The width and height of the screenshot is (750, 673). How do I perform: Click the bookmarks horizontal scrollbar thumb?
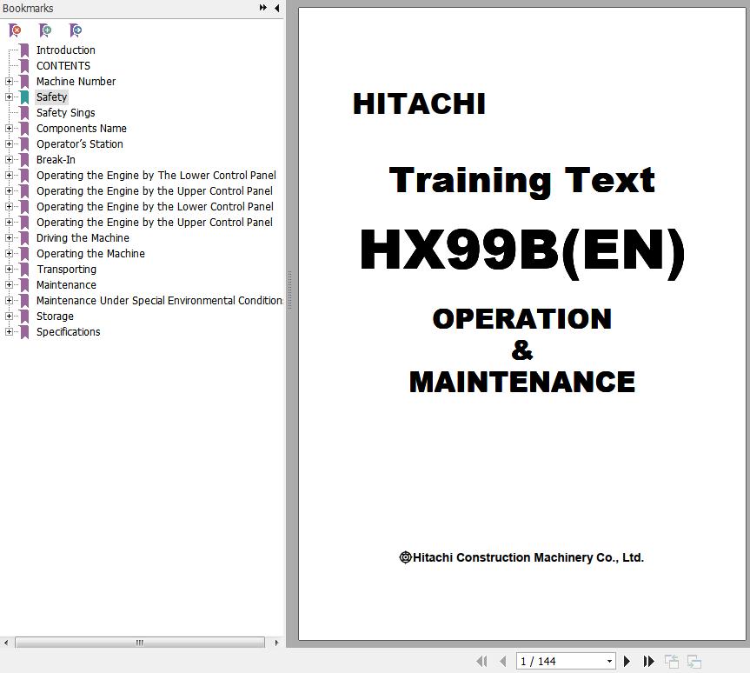140,643
